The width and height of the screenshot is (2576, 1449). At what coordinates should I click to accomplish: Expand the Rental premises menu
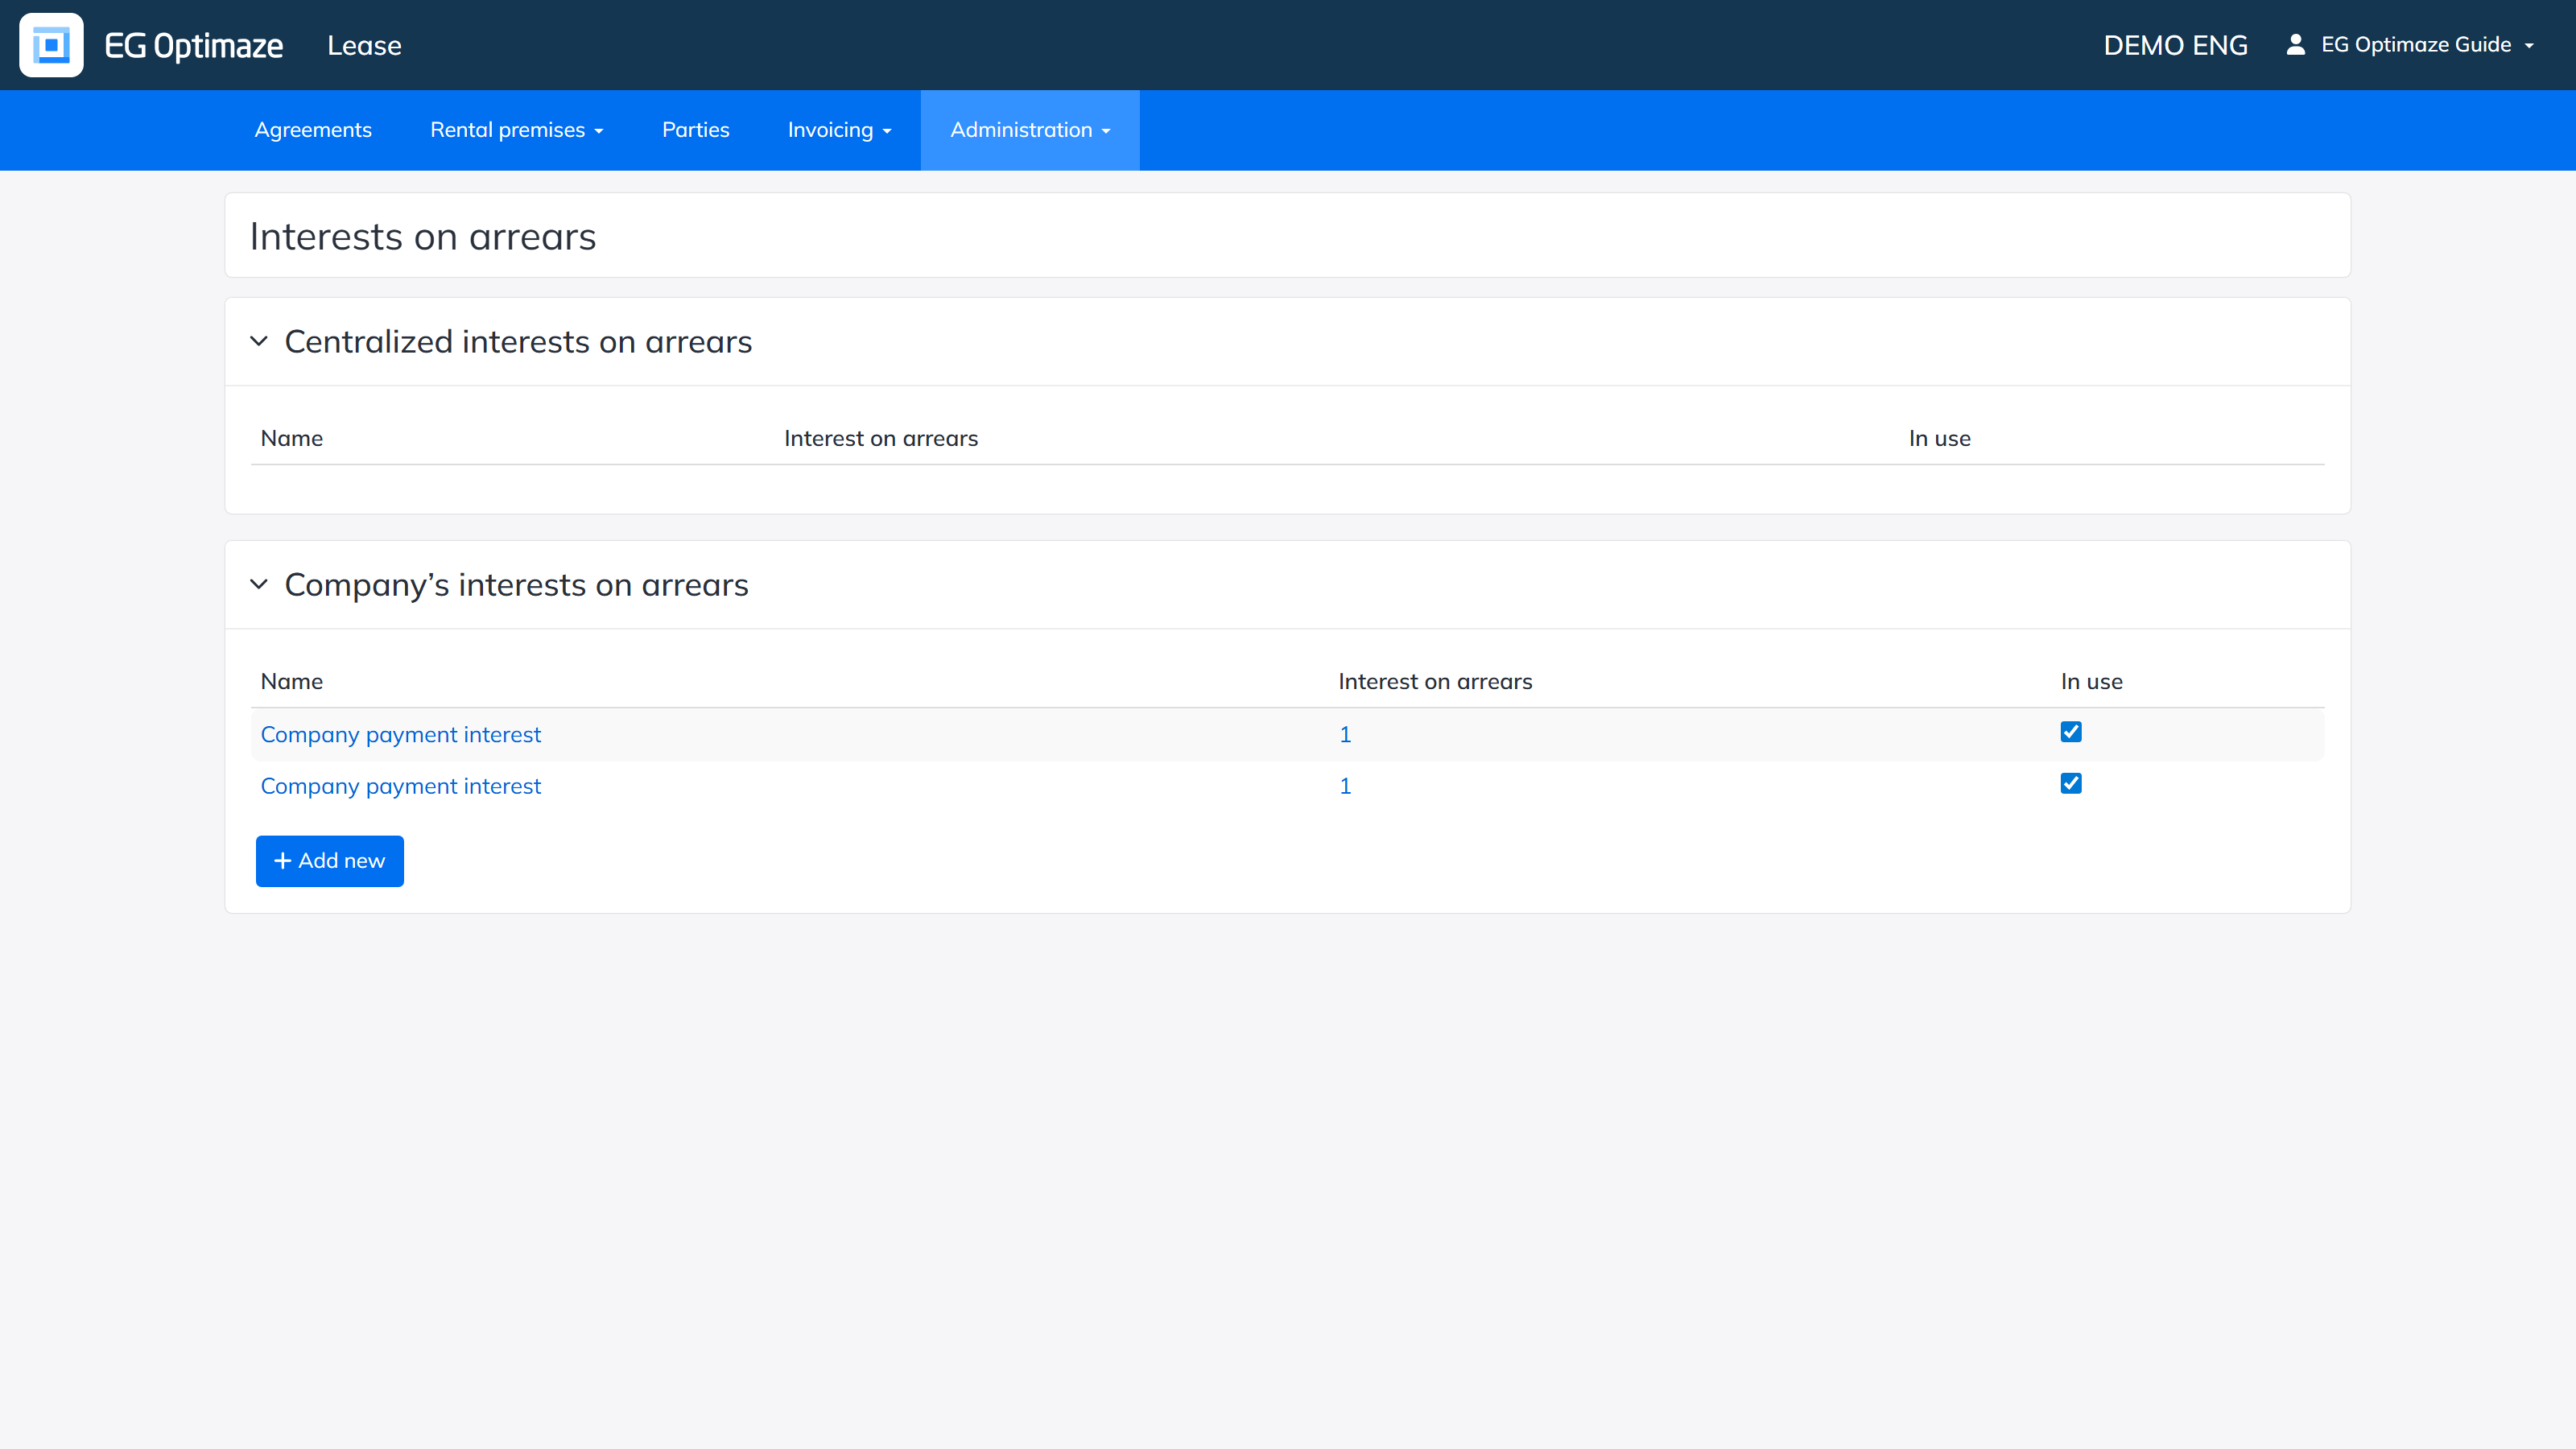pos(517,130)
